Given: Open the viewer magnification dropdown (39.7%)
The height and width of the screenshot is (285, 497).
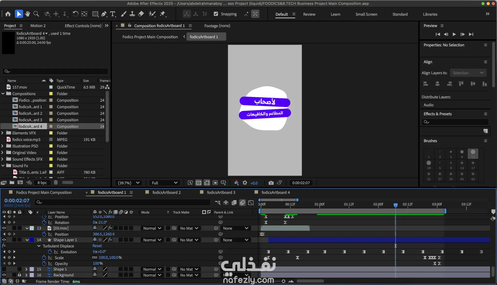Looking at the screenshot, I should [129, 183].
